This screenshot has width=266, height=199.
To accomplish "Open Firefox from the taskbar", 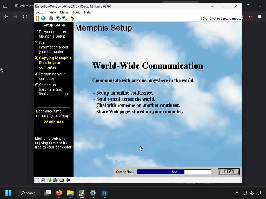I will click(x=59, y=193).
